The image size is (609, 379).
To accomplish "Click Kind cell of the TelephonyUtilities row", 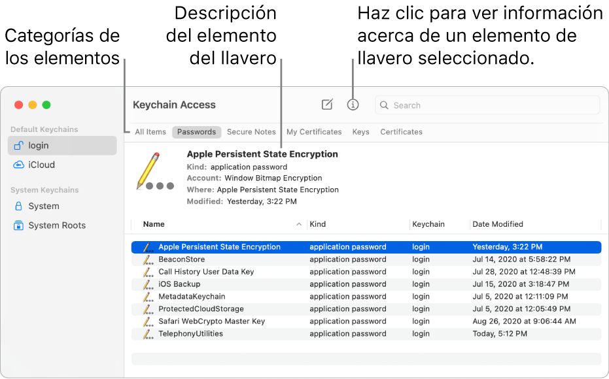I will click(x=348, y=334).
